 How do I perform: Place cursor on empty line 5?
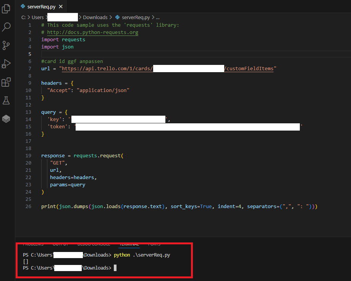click(x=196, y=54)
